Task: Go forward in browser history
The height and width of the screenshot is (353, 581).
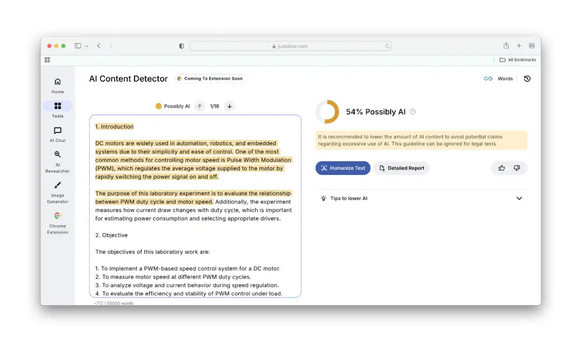Action: pos(111,46)
